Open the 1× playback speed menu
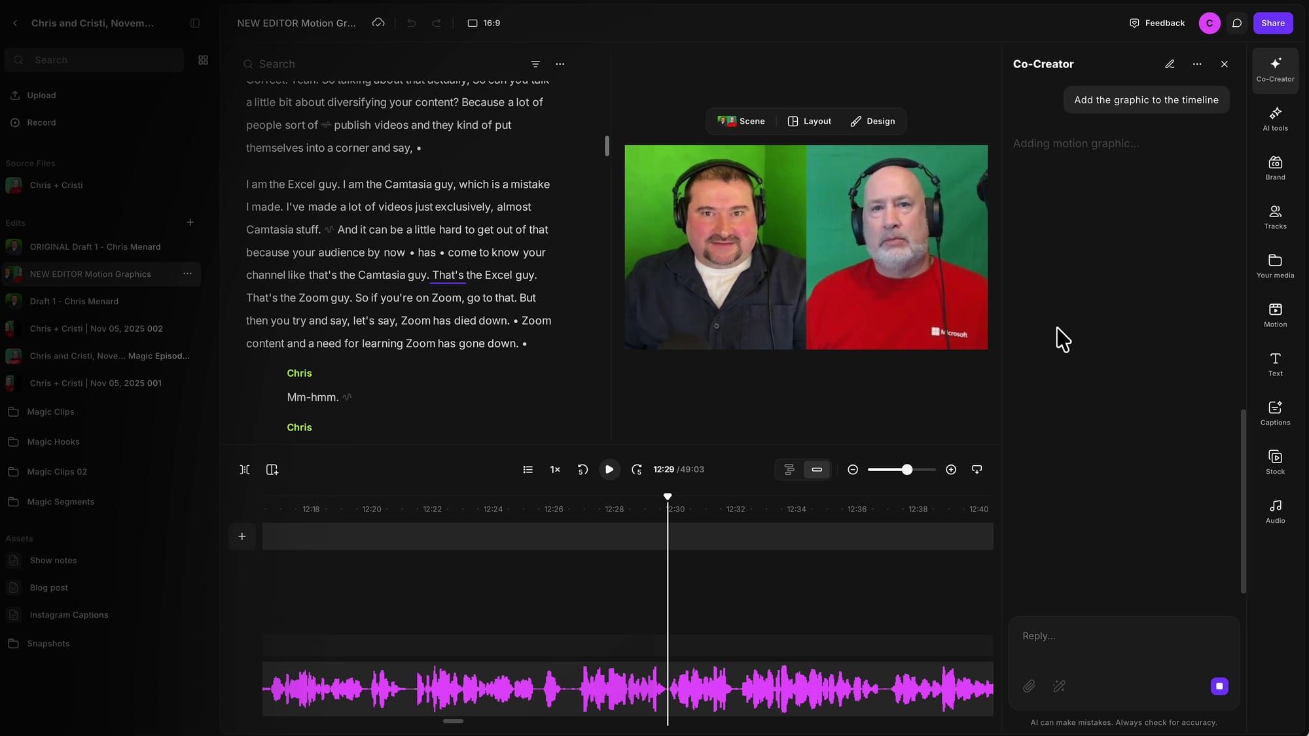 click(x=555, y=470)
